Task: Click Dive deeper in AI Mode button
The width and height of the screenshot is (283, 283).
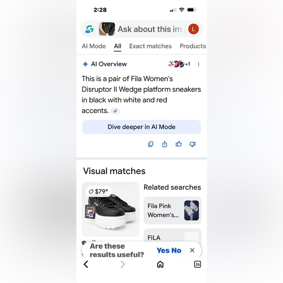Action: (141, 127)
